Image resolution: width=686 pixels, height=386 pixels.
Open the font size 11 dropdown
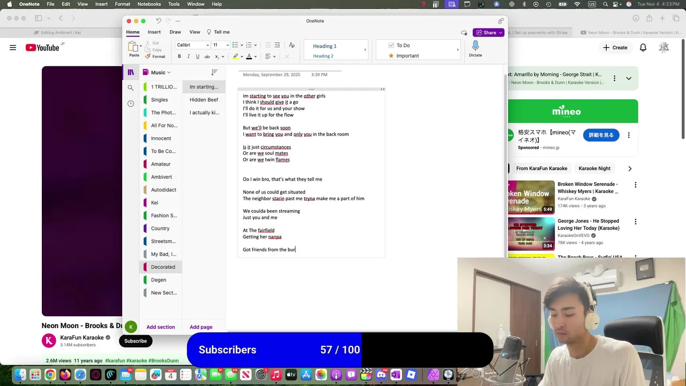228,45
